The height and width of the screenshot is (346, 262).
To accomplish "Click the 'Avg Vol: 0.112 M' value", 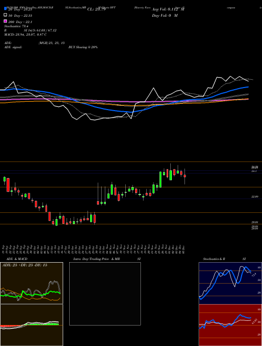I will 168,9.
